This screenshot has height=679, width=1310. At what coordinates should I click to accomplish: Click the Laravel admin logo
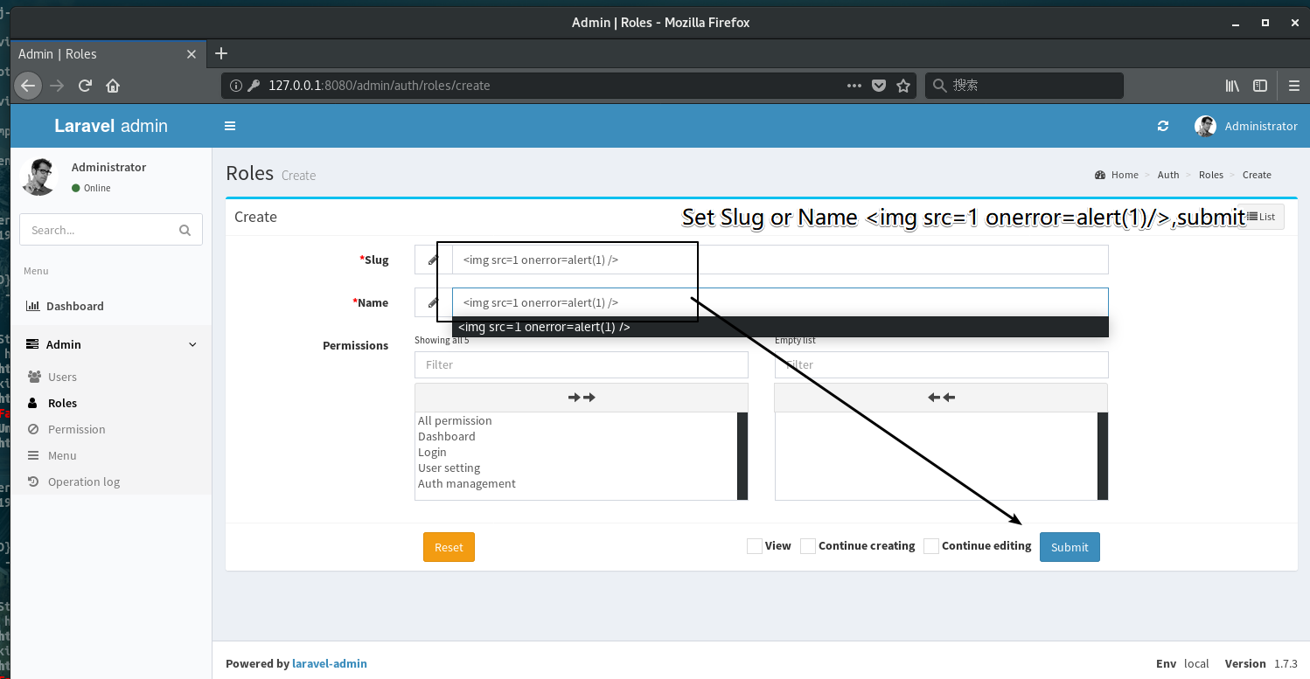coord(111,126)
